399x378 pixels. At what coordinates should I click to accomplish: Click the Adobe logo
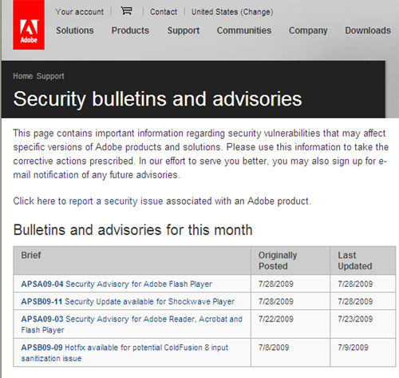pos(29,25)
